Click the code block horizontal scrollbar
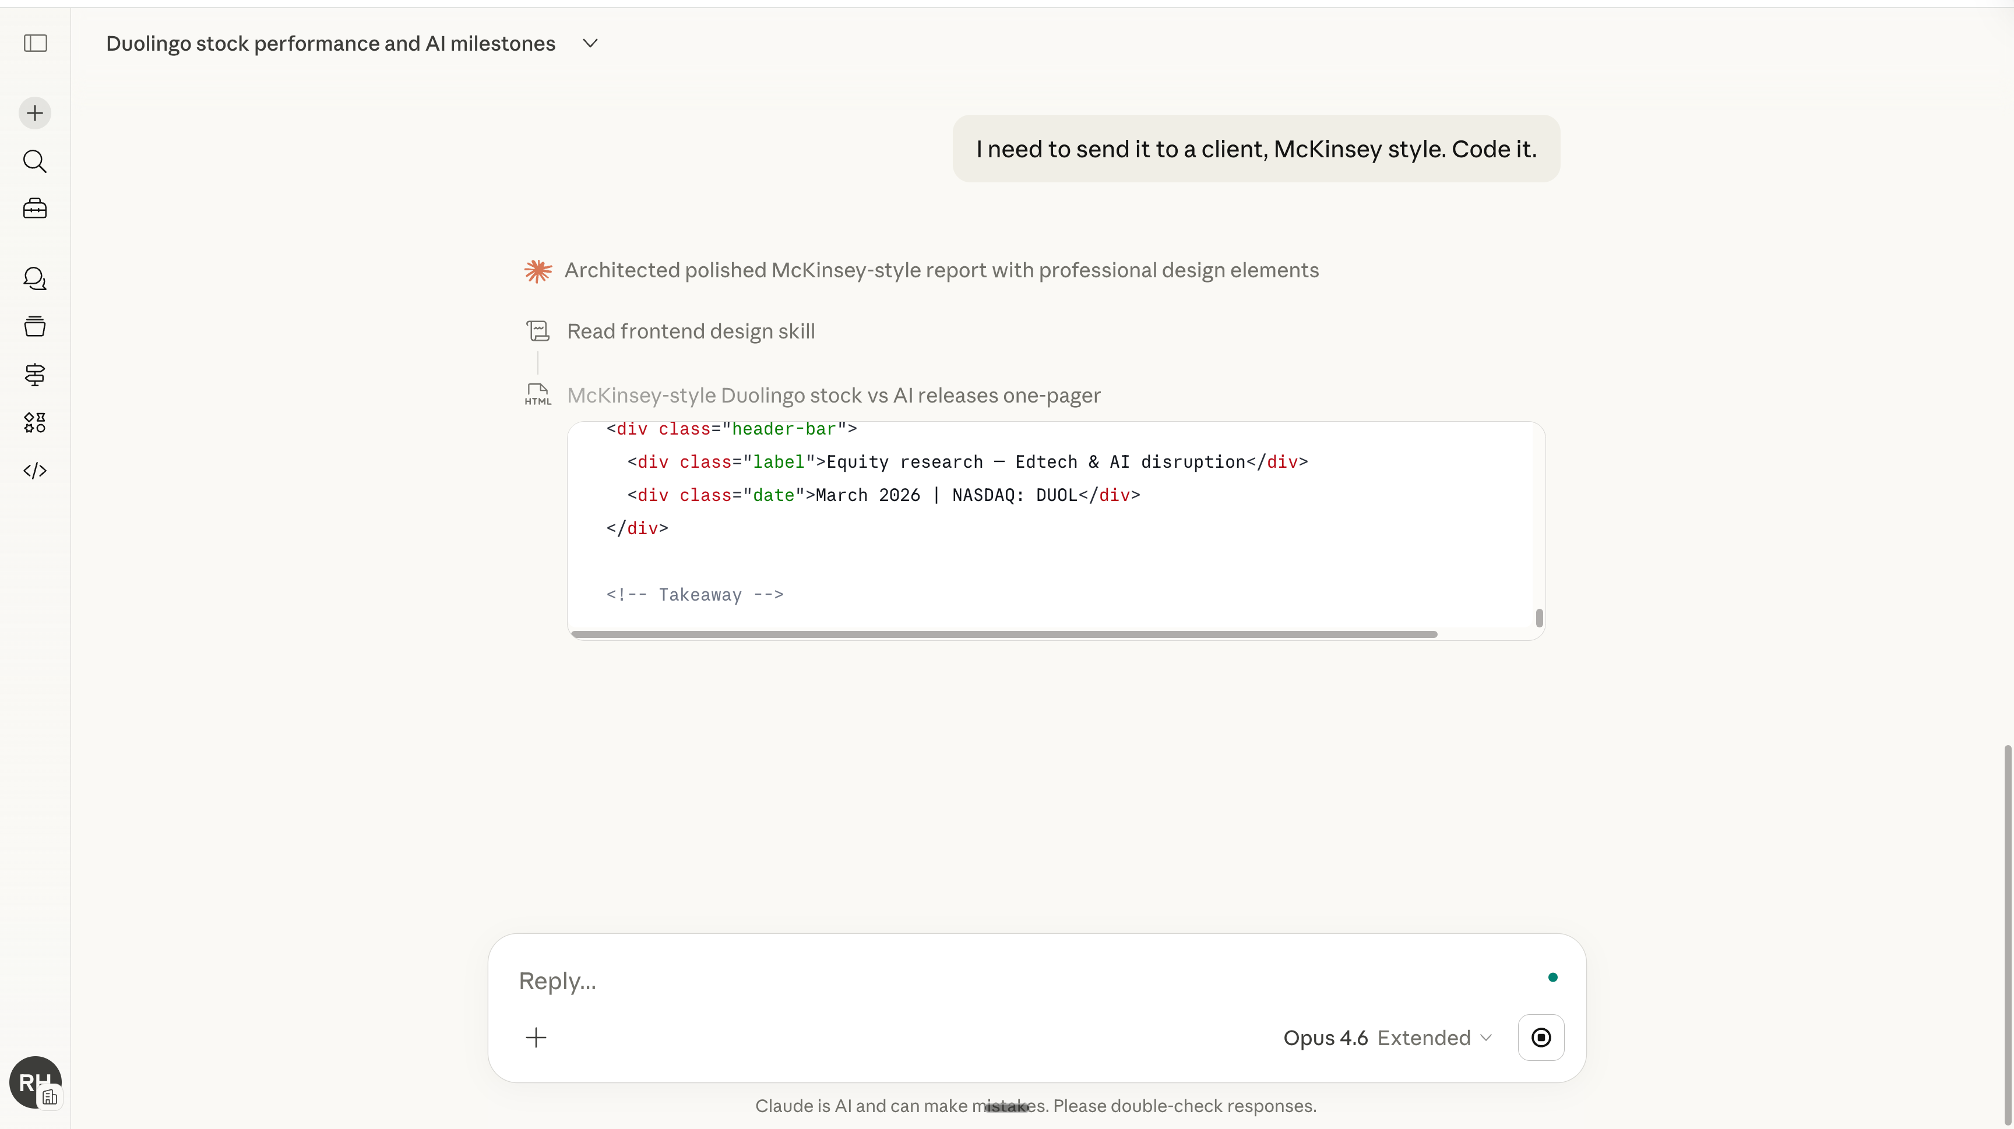This screenshot has width=2014, height=1129. (1004, 634)
